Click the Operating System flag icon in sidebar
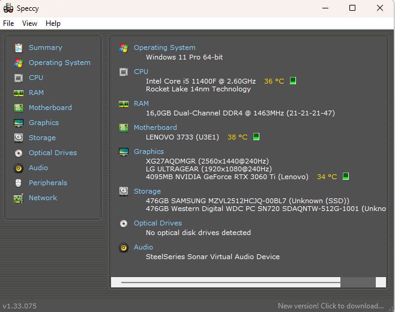The width and height of the screenshot is (395, 312). (19, 63)
